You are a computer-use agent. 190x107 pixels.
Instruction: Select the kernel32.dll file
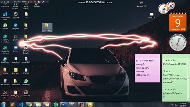26,60
